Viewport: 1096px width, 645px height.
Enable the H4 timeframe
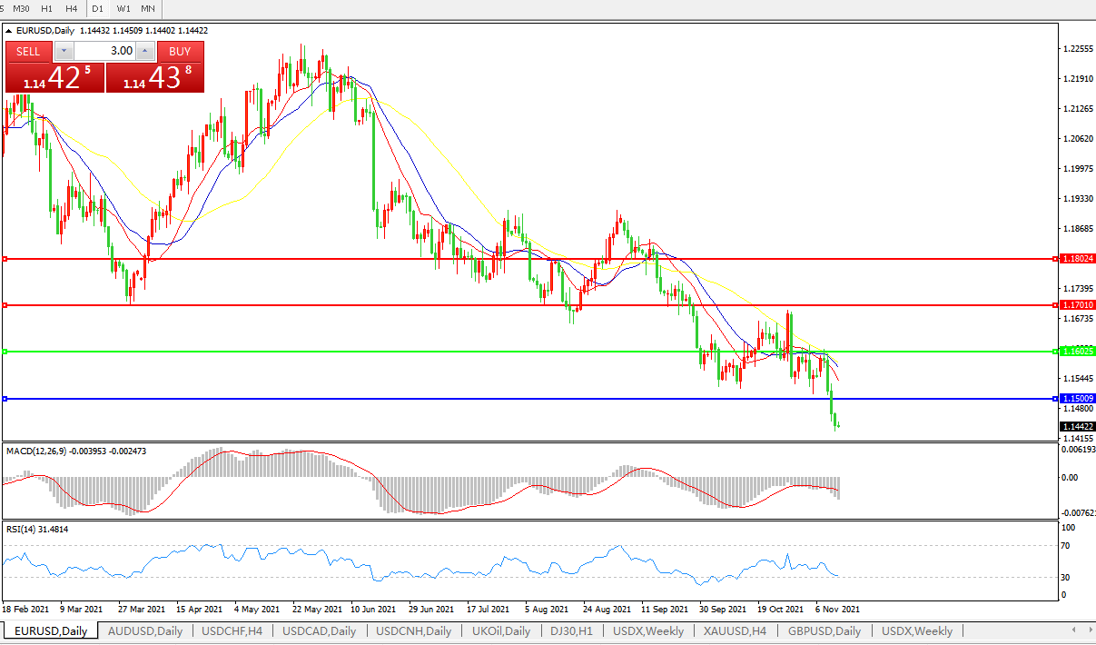click(x=71, y=8)
